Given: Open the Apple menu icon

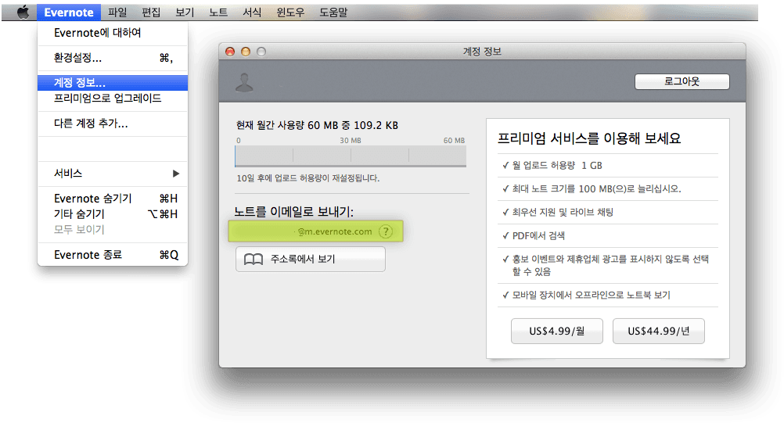Looking at the screenshot, I should click(x=23, y=13).
